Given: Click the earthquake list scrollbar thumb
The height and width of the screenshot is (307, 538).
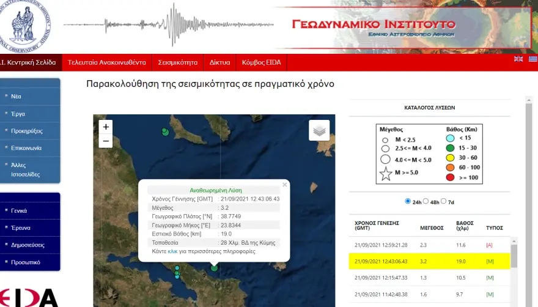Looking at the screenshot, I should pyautogui.click(x=514, y=257).
